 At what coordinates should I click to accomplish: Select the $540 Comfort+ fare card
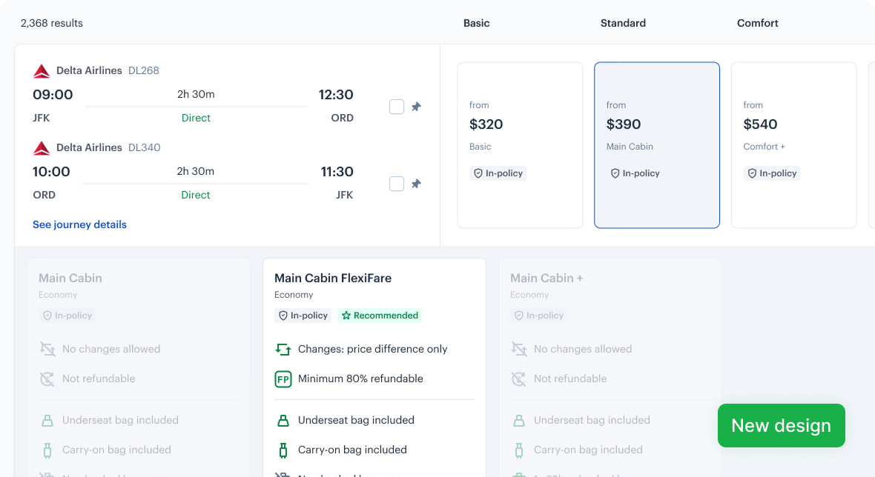click(x=793, y=144)
